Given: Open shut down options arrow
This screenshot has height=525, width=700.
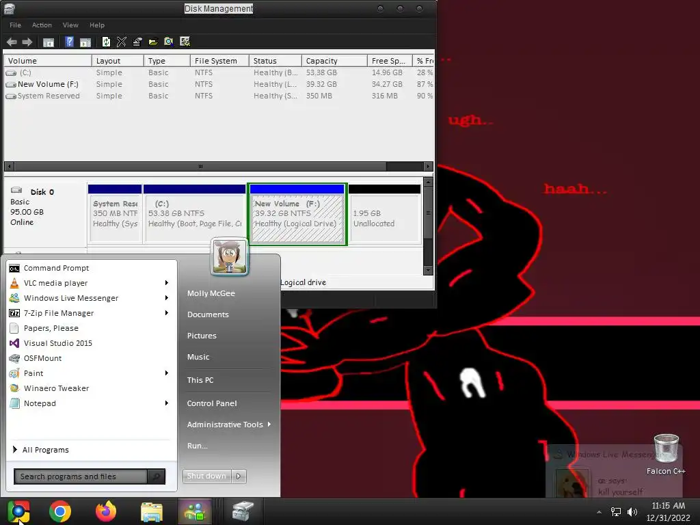Looking at the screenshot, I should pos(239,476).
